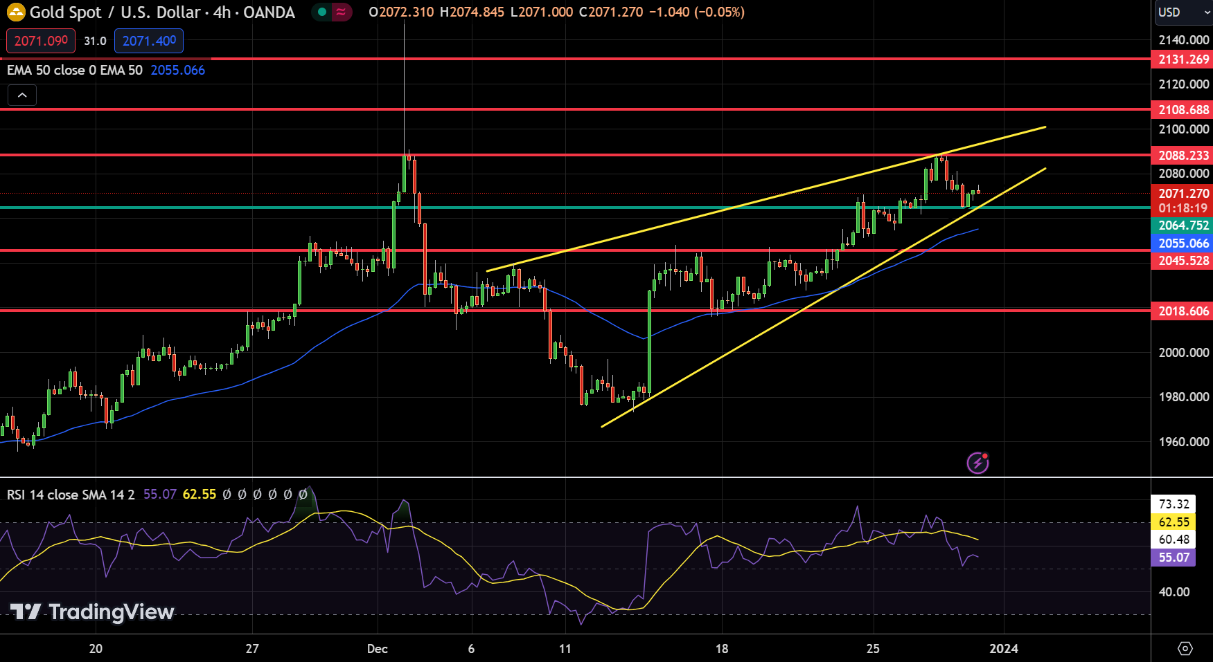1213x662 pixels.
Task: Open the chart settings hexagon icon
Action: click(x=1185, y=648)
